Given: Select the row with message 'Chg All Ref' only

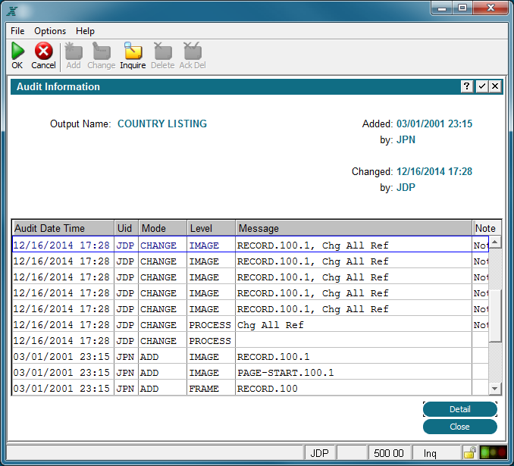Looking at the screenshot, I should 250,325.
